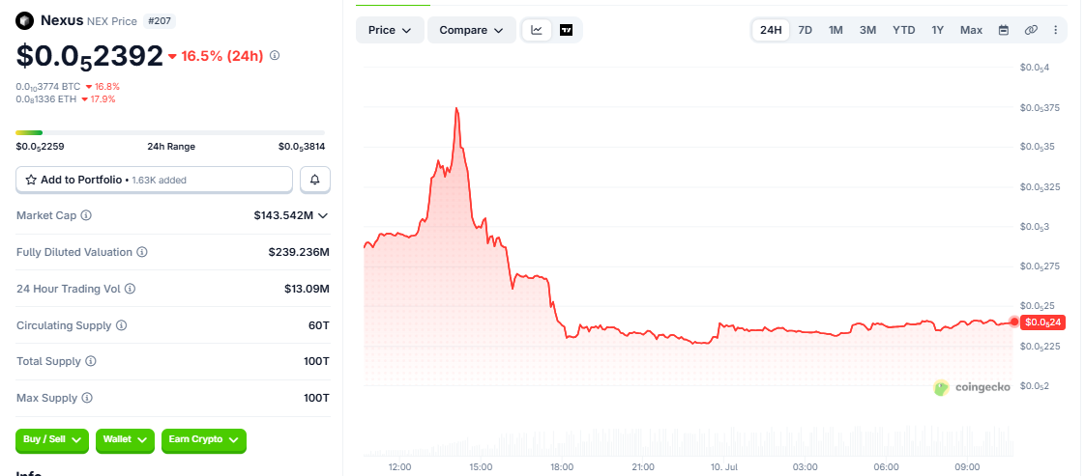Select the 1Y time range tab
Viewport: 1085px width, 476px height.
[x=938, y=30]
